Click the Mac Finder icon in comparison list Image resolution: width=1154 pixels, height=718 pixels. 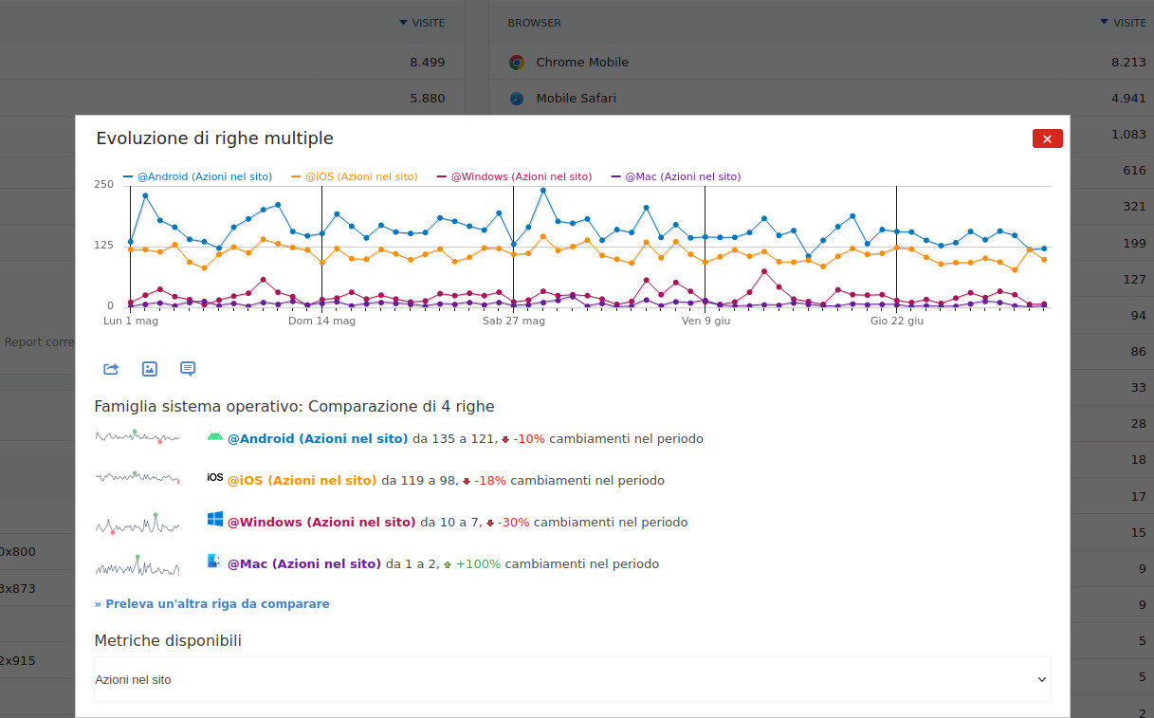point(215,562)
